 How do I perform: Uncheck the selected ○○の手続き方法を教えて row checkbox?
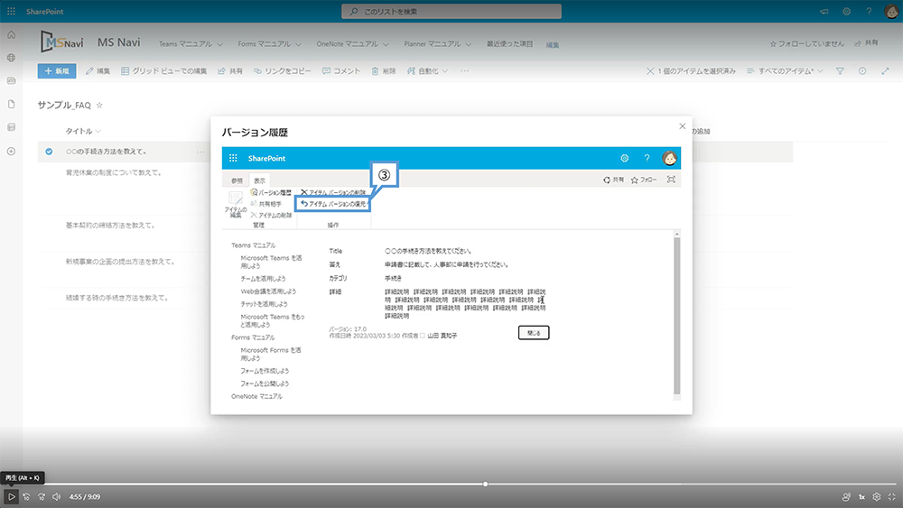coord(49,152)
